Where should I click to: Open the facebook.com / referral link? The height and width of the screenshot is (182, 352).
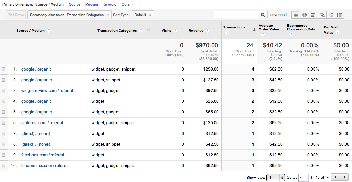(42, 155)
